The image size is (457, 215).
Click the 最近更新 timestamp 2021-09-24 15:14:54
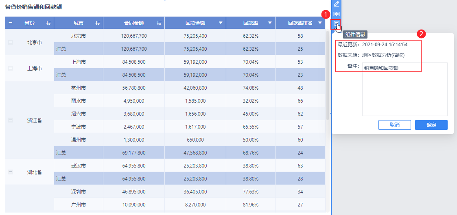pyautogui.click(x=385, y=45)
